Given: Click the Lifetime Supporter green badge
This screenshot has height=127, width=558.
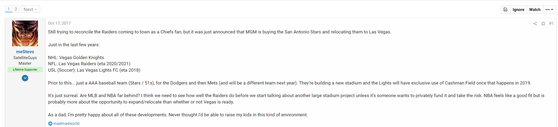Looking at the screenshot, I should (x=25, y=70).
